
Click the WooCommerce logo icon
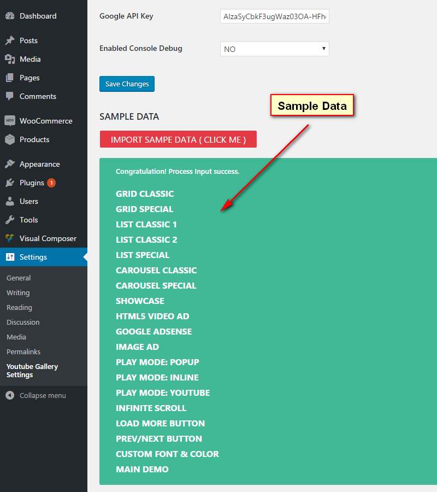point(10,121)
